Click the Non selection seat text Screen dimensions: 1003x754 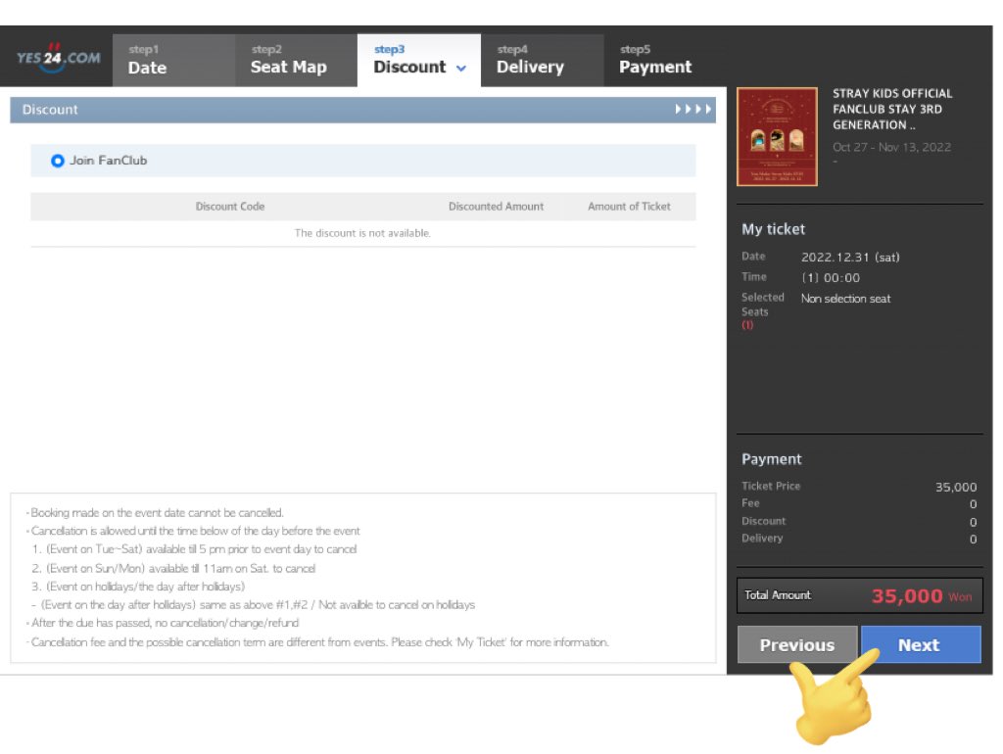(x=845, y=299)
